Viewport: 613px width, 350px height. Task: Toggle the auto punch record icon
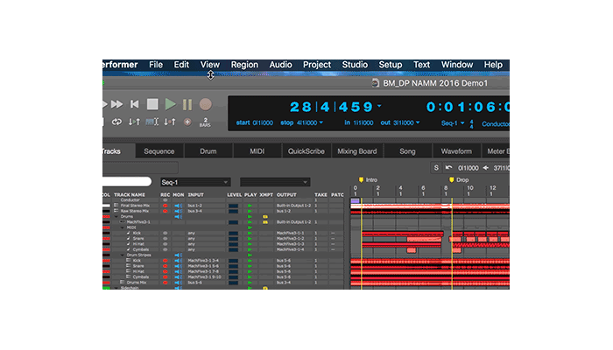tap(170, 122)
